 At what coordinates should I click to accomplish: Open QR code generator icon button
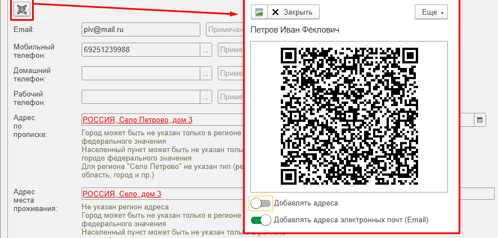pos(21,10)
